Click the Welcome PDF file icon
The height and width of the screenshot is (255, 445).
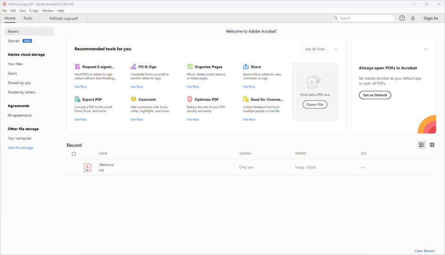[87, 167]
